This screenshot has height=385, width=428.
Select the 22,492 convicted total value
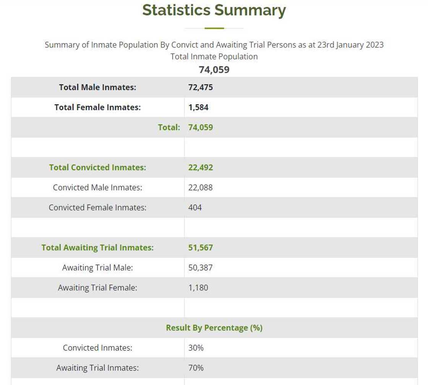201,167
